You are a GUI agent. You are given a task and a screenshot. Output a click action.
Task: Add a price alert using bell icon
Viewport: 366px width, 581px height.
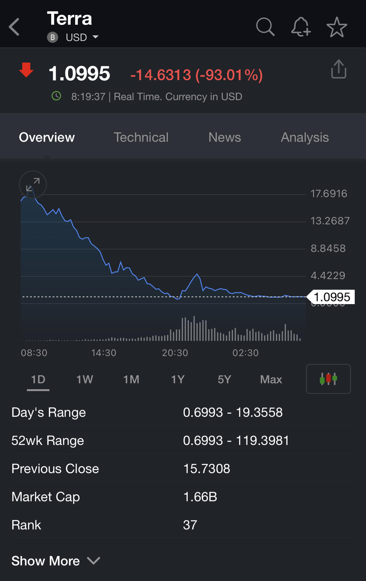301,27
